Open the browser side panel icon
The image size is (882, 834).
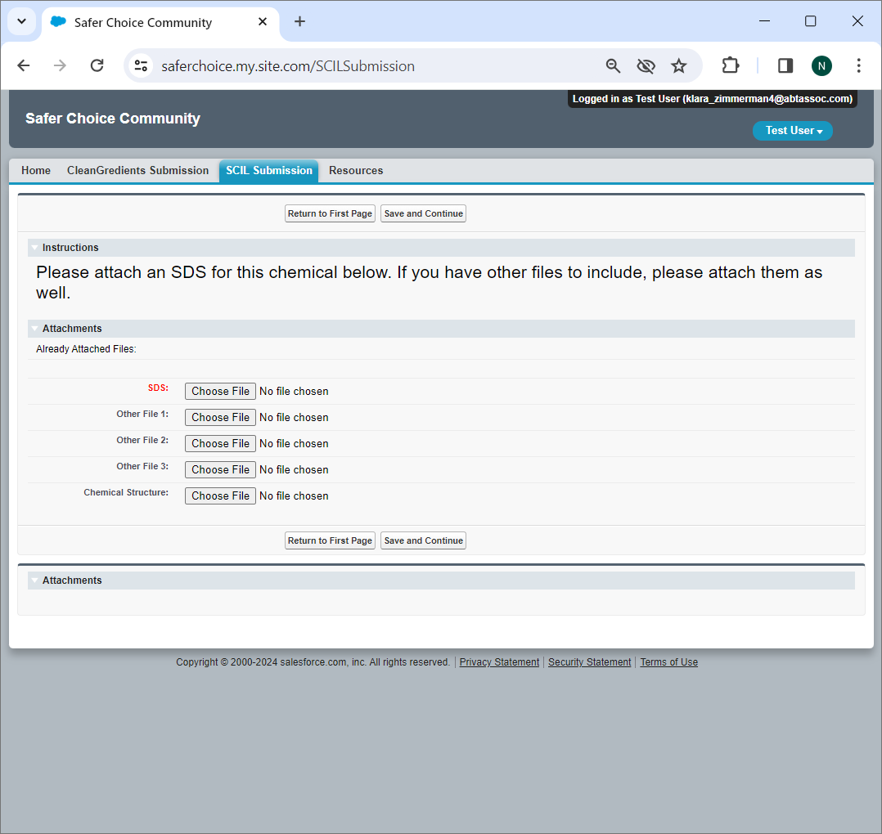785,65
